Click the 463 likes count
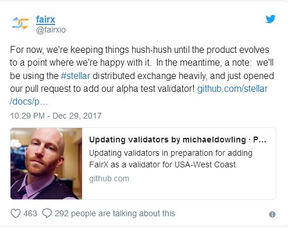 pyautogui.click(x=30, y=213)
